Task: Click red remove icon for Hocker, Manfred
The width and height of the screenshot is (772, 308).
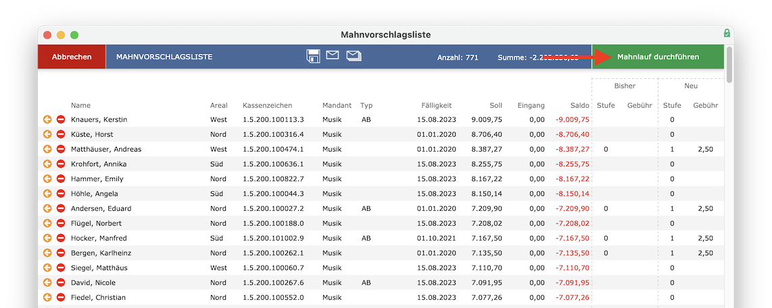Action: coord(61,238)
